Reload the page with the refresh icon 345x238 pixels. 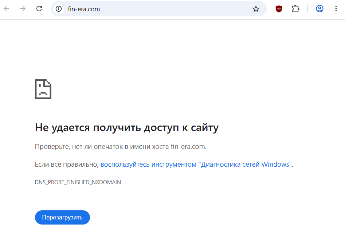(39, 9)
